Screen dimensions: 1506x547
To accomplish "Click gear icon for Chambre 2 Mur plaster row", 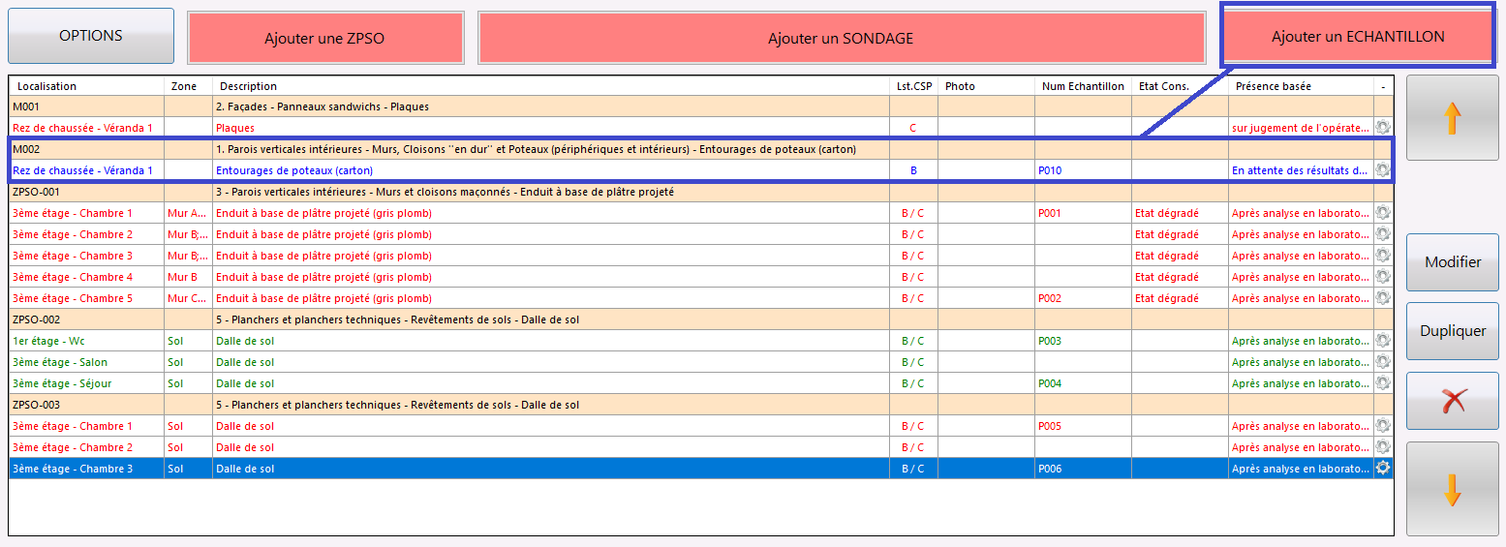I will [x=1383, y=234].
